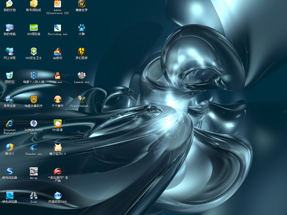The image size is (287, 215).
Task: Click the QQ.exe penguin icon
Action: coord(57,75)
